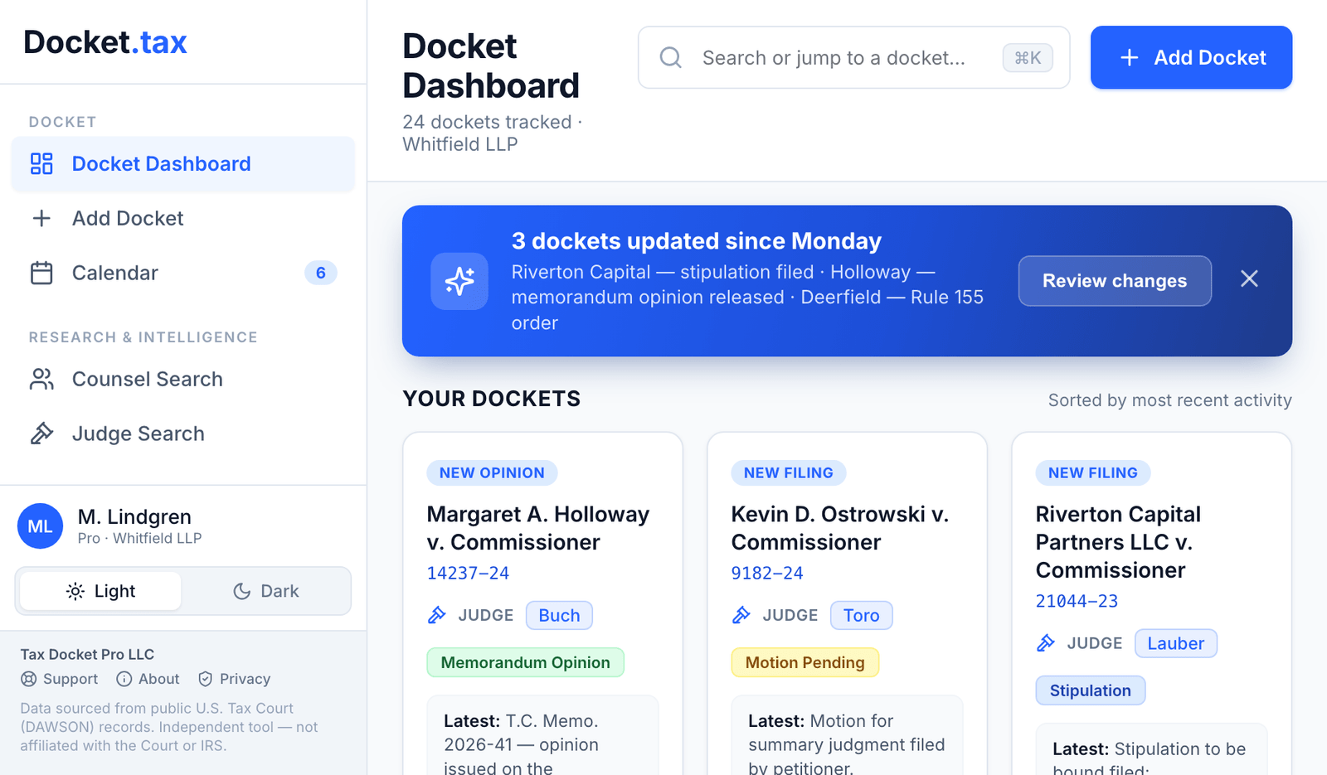The width and height of the screenshot is (1327, 775).
Task: Click the Tax Docket Pro LLC footer text
Action: pyautogui.click(x=87, y=655)
